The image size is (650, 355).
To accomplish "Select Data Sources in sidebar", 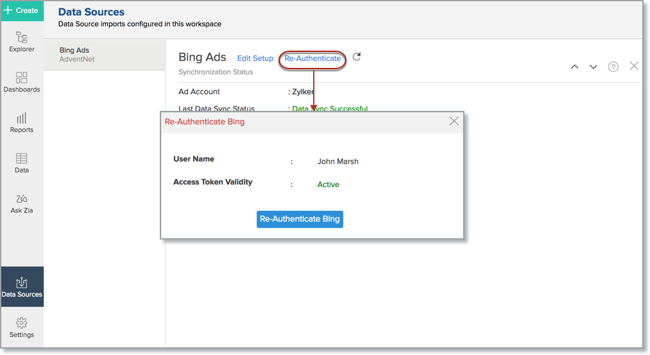I will (22, 286).
